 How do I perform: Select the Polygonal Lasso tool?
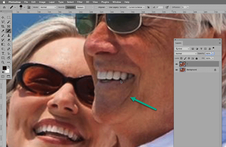pos(3,22)
